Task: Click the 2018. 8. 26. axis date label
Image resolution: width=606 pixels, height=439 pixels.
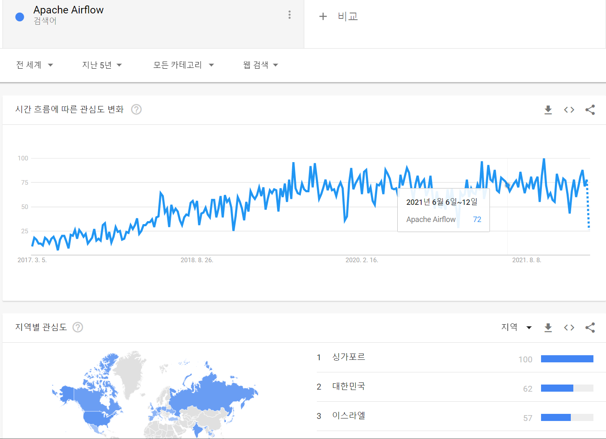Action: click(x=197, y=260)
